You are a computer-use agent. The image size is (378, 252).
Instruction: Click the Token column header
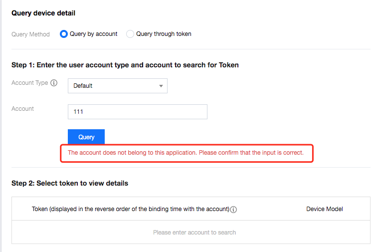pos(130,209)
